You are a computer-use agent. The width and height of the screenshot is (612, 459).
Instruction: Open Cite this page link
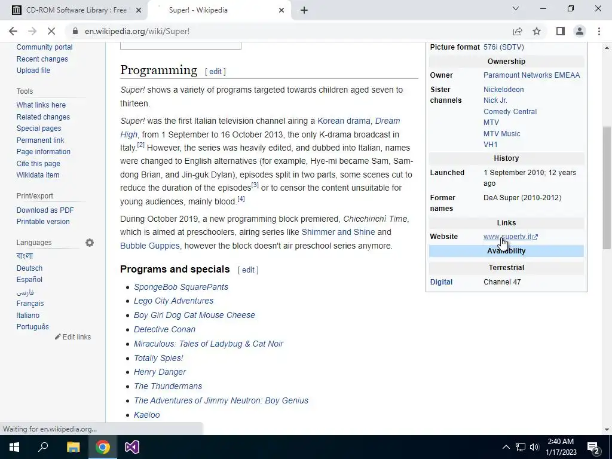[38, 164]
